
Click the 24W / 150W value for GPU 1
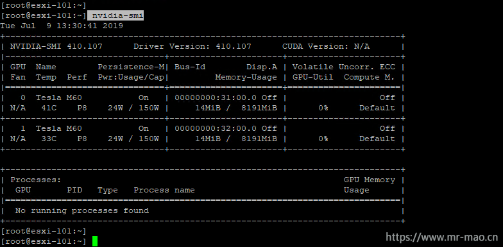tap(133, 139)
